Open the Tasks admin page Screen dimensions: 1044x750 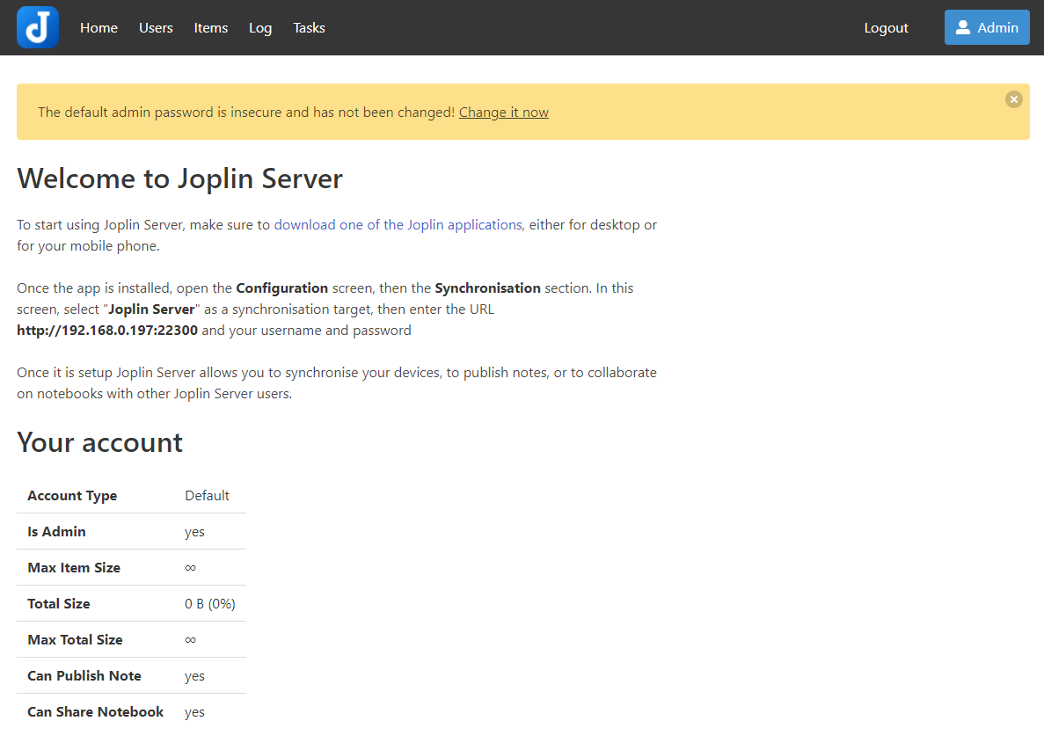click(x=309, y=27)
